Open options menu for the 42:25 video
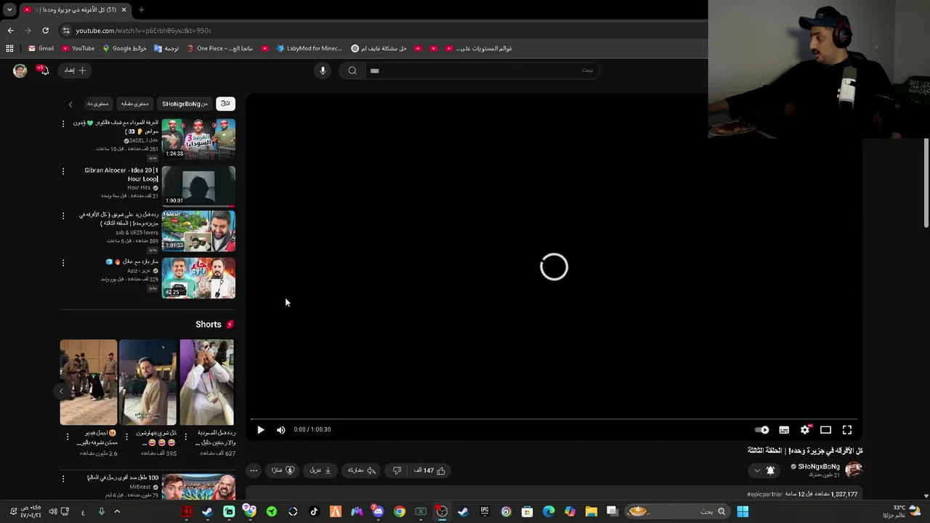The height and width of the screenshot is (523, 930). [63, 263]
